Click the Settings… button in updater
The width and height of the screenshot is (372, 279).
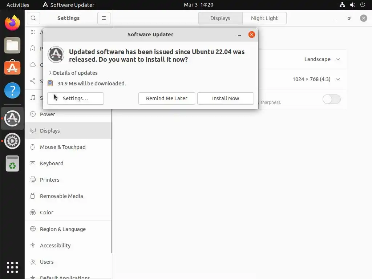pos(76,98)
